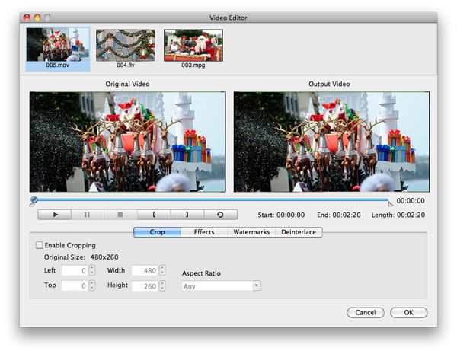
Task: Click the Cancel button
Action: click(366, 312)
